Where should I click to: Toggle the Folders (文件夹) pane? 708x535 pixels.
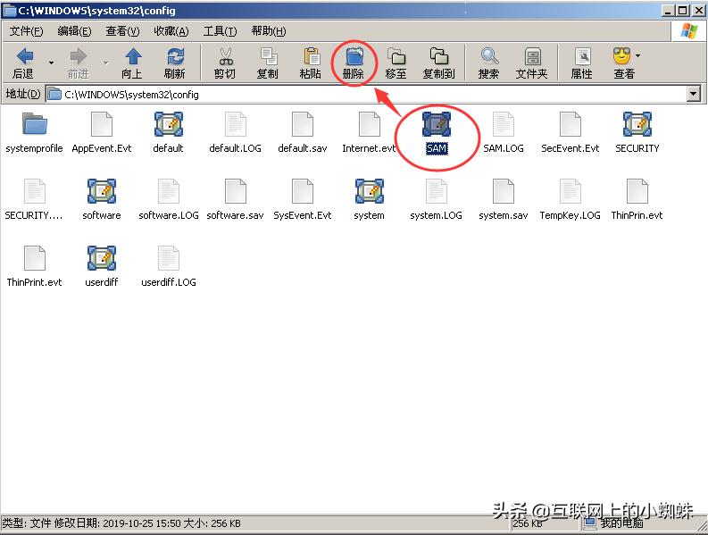coord(532,63)
